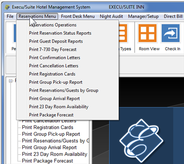Click Print 23 Day Room Availability tree item
This screenshot has height=164, width=184.
[55, 154]
